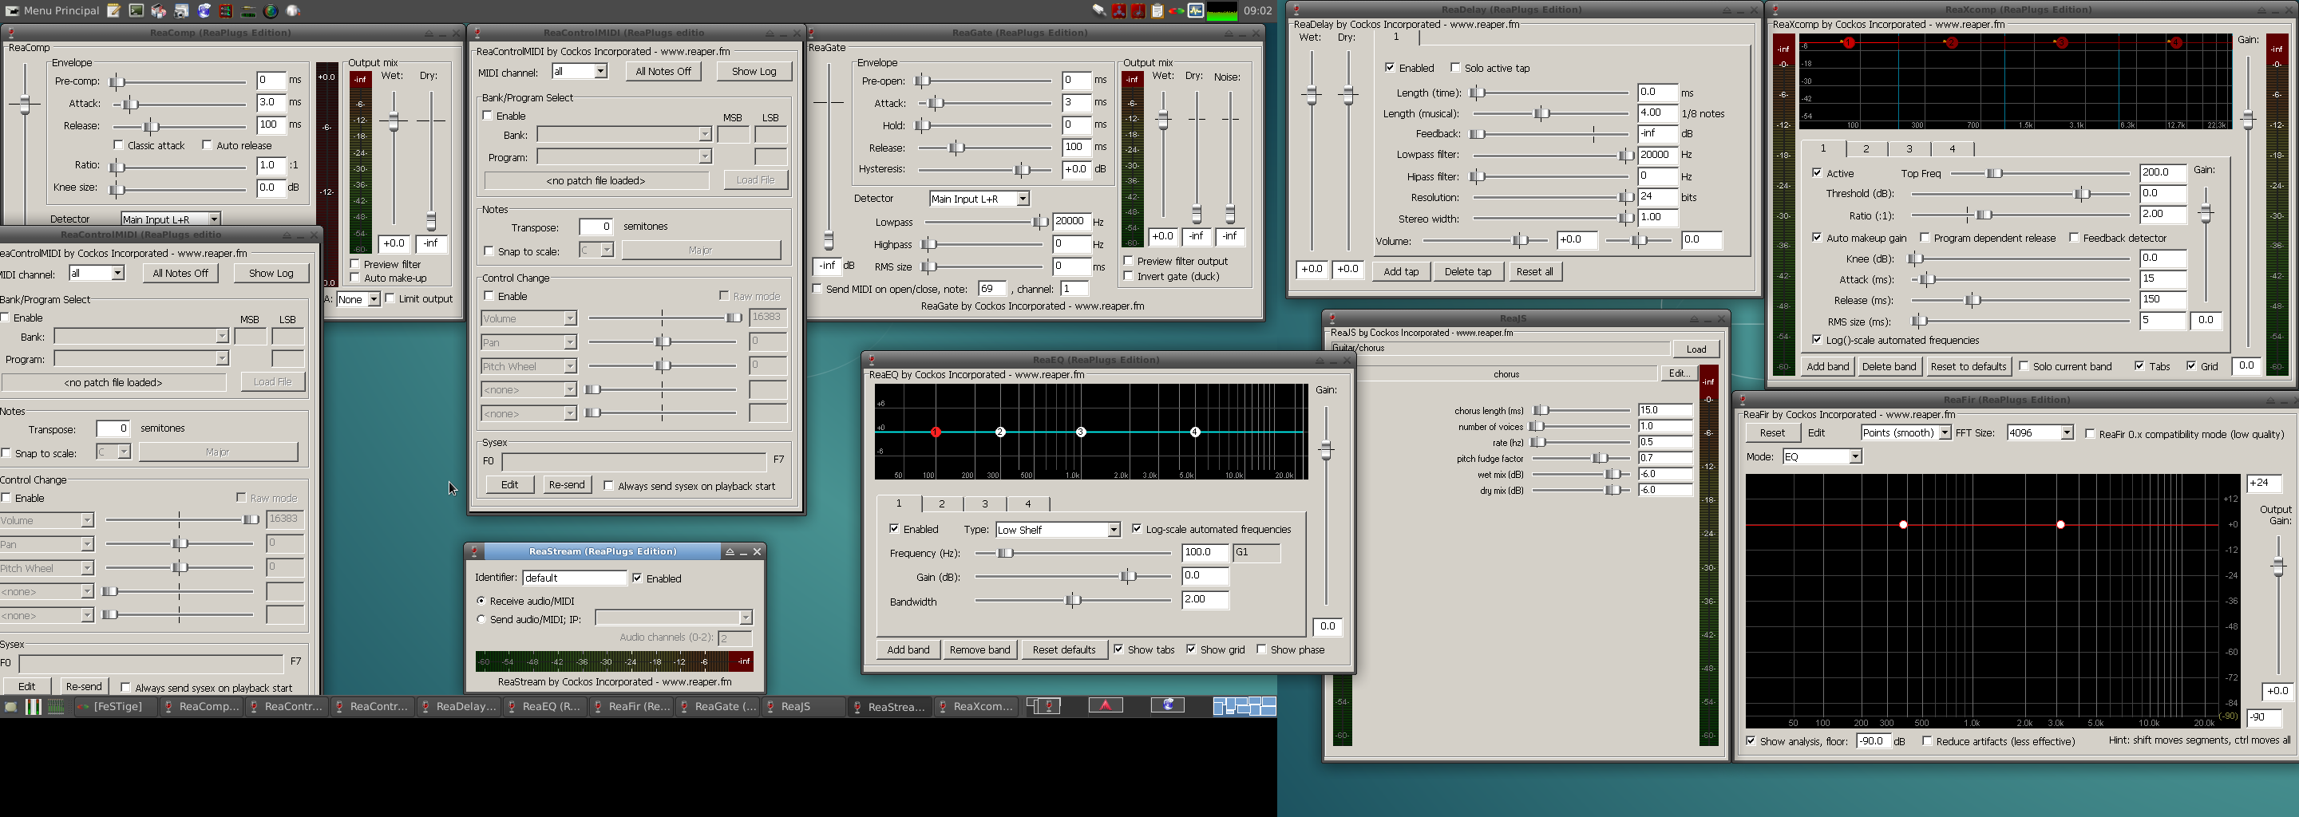Expand the ReaFir Mode dropdown
This screenshot has width=2299, height=817.
(1822, 456)
